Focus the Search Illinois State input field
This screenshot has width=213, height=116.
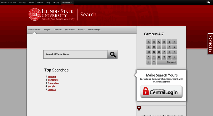coord(76,55)
